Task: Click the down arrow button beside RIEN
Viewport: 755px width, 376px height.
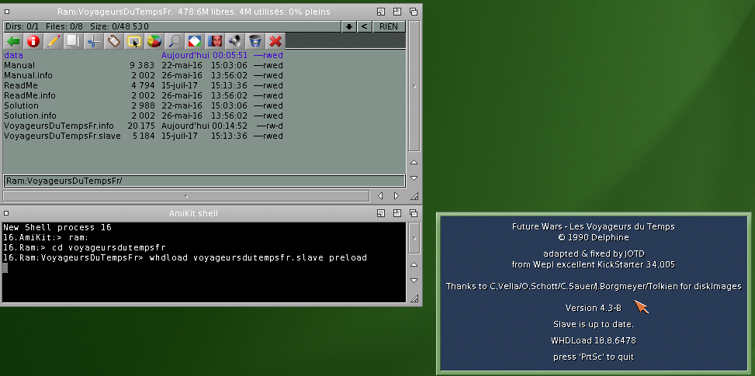Action: coord(348,26)
